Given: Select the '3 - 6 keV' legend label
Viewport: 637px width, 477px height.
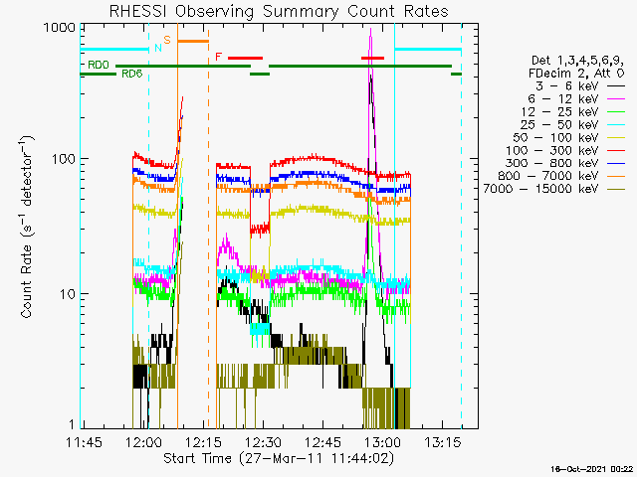Looking at the screenshot, I should (x=565, y=86).
